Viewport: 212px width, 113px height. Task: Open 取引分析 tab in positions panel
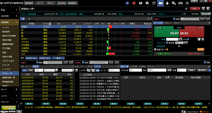click(151, 66)
